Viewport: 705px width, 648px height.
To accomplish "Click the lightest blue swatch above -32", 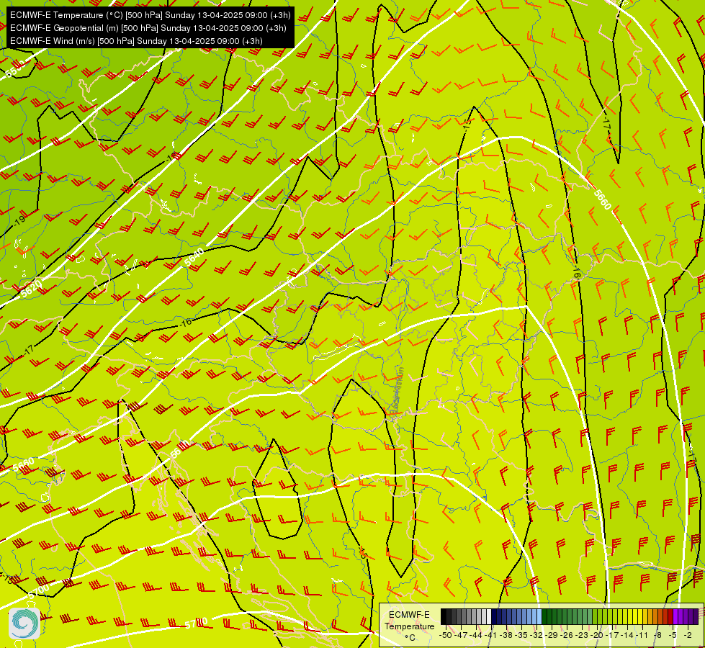I will coord(539,616).
